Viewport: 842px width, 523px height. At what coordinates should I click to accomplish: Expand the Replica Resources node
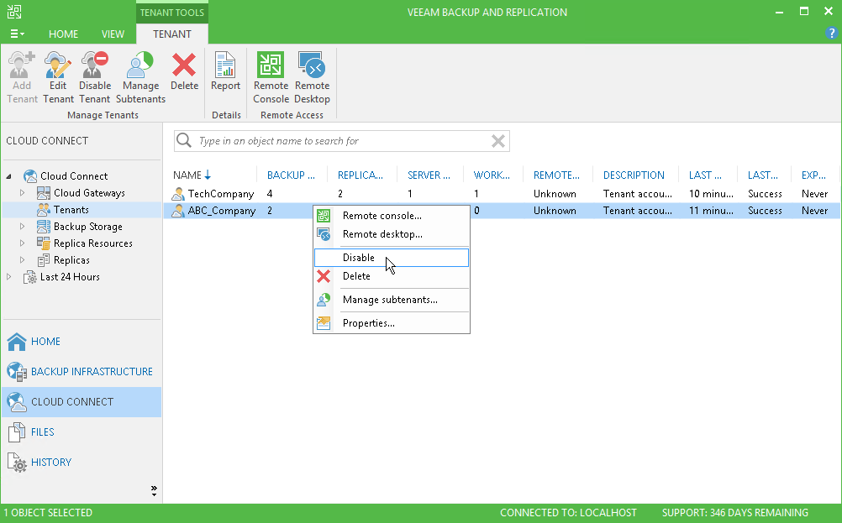point(22,243)
